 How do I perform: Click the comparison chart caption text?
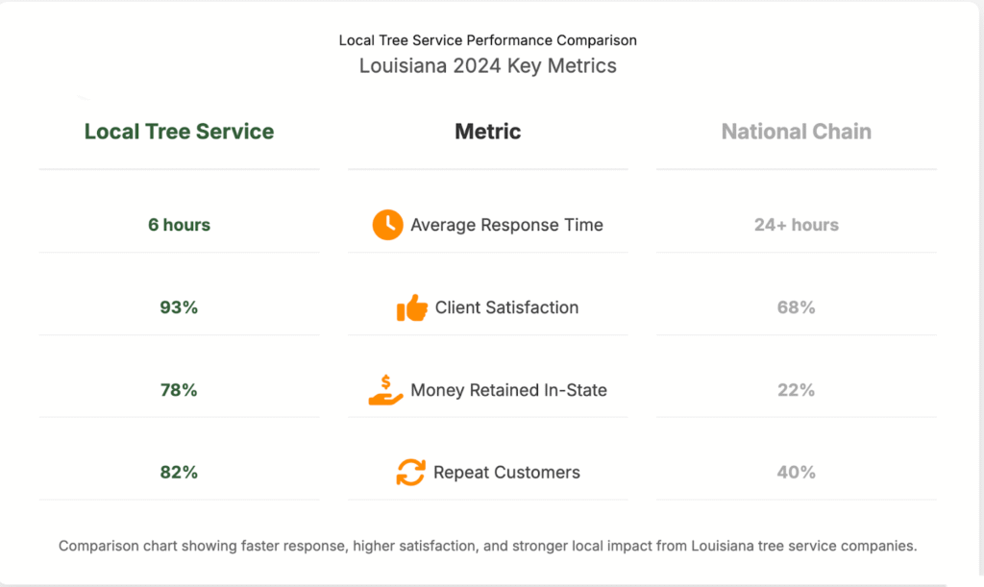click(x=488, y=546)
